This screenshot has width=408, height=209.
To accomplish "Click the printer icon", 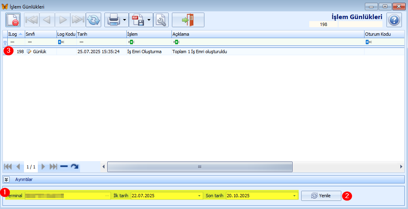I will [x=113, y=20].
